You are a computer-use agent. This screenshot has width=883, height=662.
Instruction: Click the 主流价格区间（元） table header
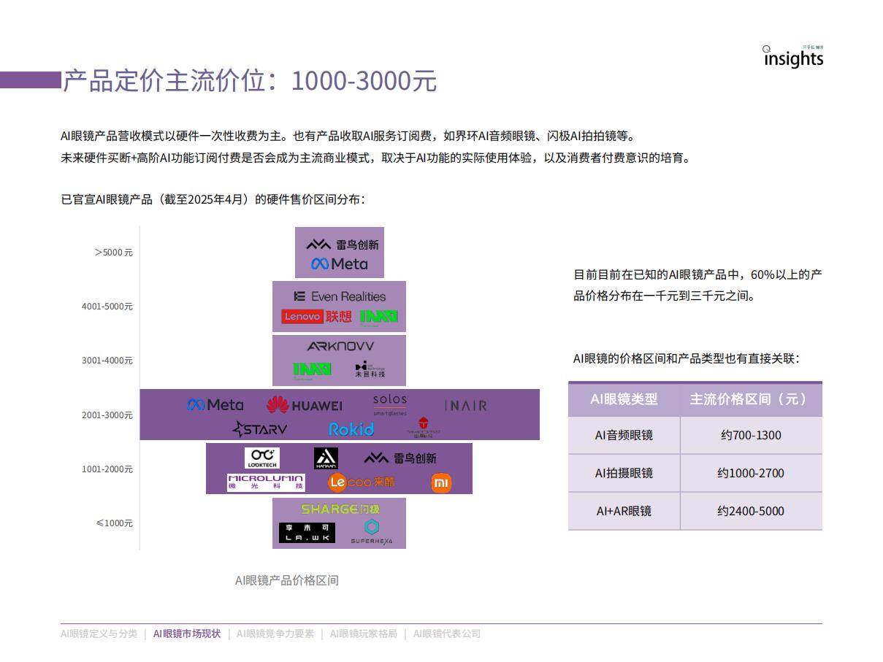tap(751, 399)
